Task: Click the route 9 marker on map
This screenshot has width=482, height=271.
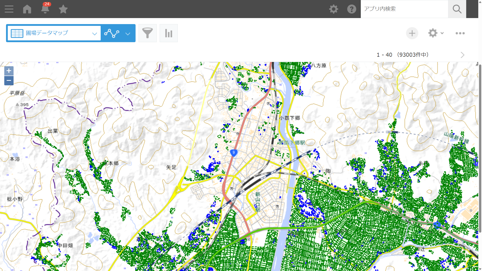Action: click(233, 153)
